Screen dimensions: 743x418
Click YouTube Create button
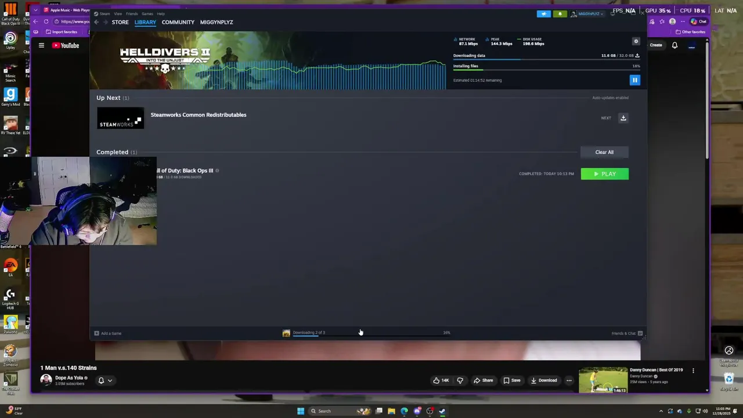click(656, 45)
